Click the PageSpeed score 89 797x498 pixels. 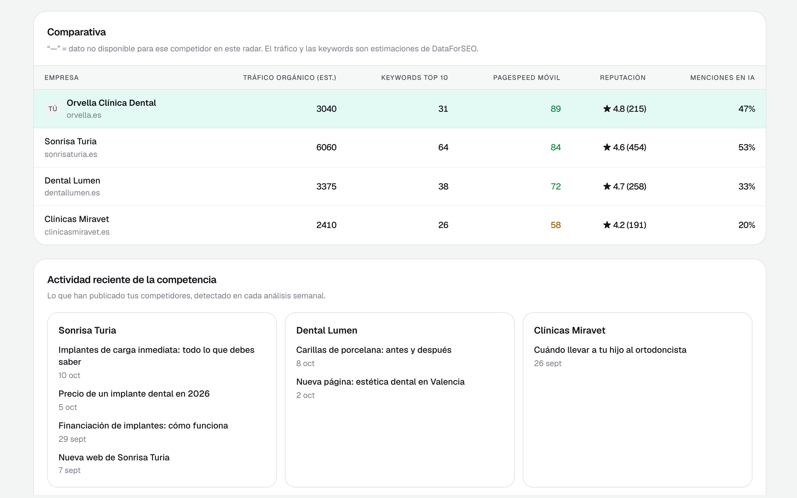click(x=556, y=109)
